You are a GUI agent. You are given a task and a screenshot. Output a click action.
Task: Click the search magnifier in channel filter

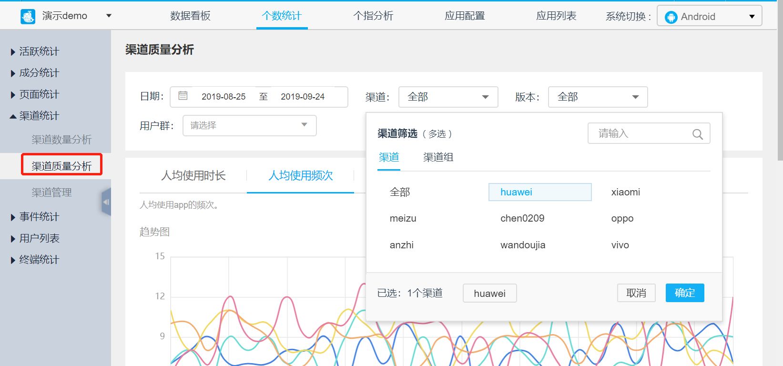click(697, 134)
